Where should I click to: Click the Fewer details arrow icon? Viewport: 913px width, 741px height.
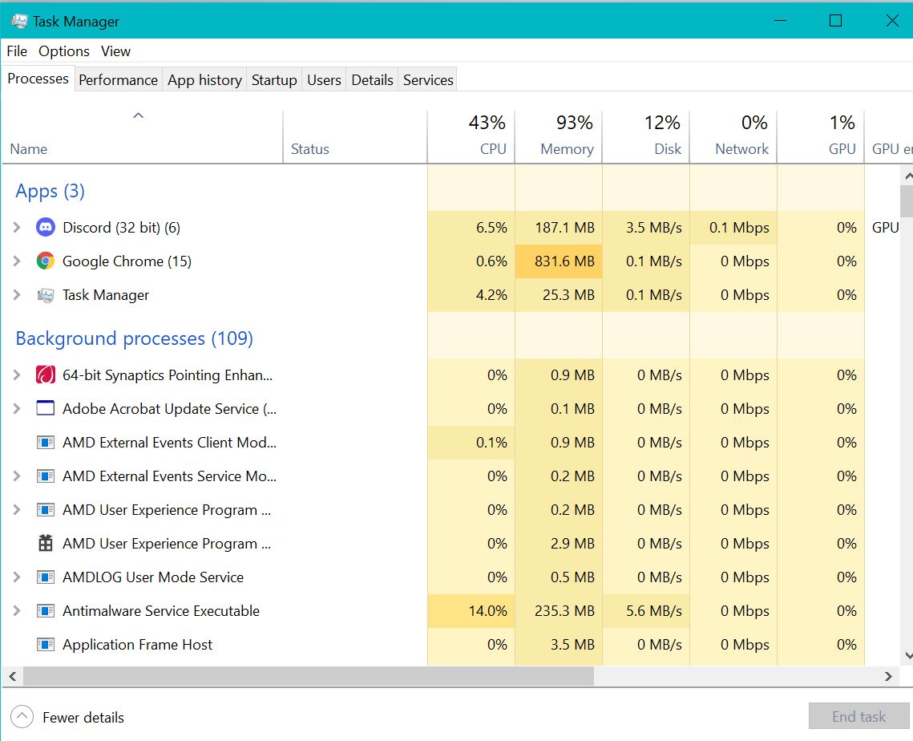22,716
